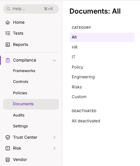The width and height of the screenshot is (140, 166).
Task: Focus the Help search field
Action: click(x=31, y=9)
